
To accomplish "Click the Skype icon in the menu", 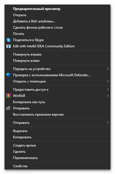I will (x=8, y=40).
